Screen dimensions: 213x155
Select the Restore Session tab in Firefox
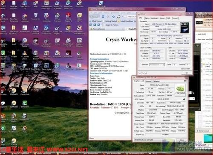(107, 29)
